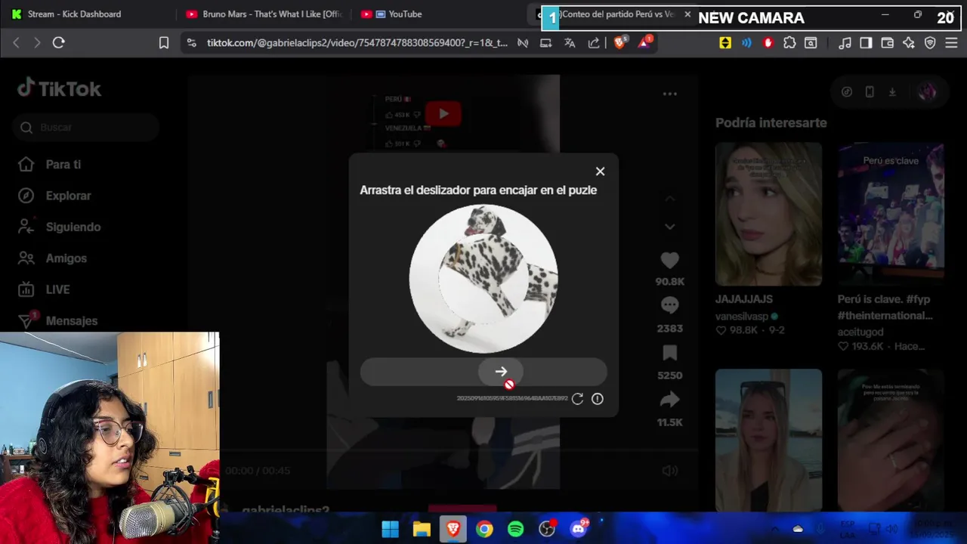Click the yellow arrows extension icon
Image resolution: width=967 pixels, height=544 pixels.
[x=725, y=43]
